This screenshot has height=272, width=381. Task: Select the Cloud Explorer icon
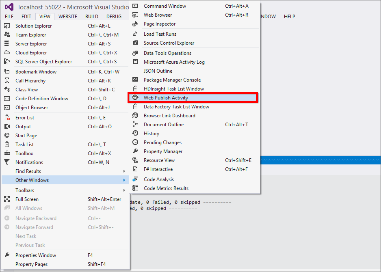tap(6, 52)
